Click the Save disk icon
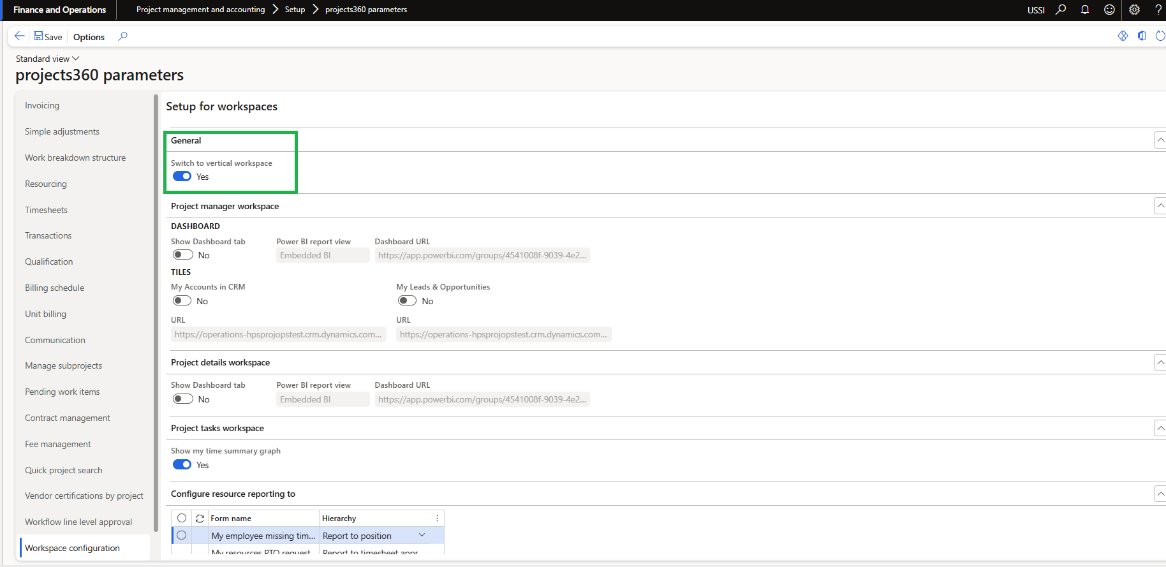1166x567 pixels. tap(38, 36)
